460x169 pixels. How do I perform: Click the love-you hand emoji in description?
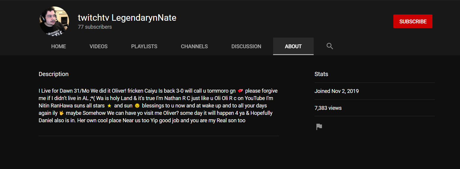click(x=62, y=113)
